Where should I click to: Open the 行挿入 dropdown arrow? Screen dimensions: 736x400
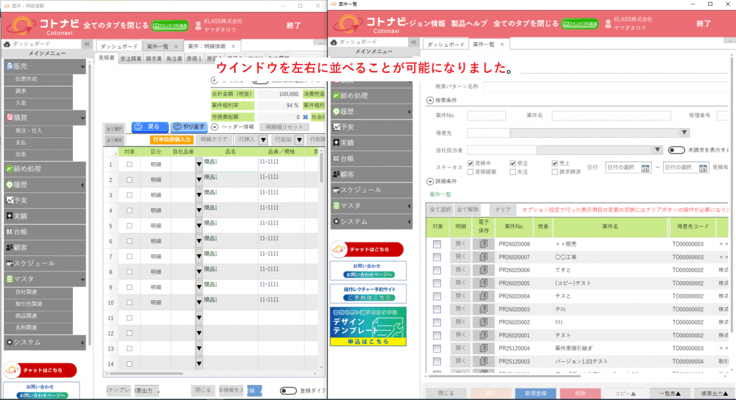point(263,139)
